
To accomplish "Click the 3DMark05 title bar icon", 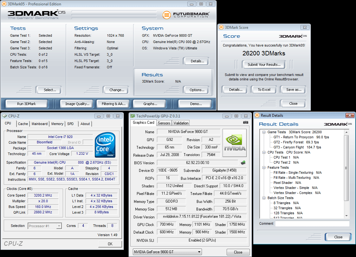I will coord(4,4).
